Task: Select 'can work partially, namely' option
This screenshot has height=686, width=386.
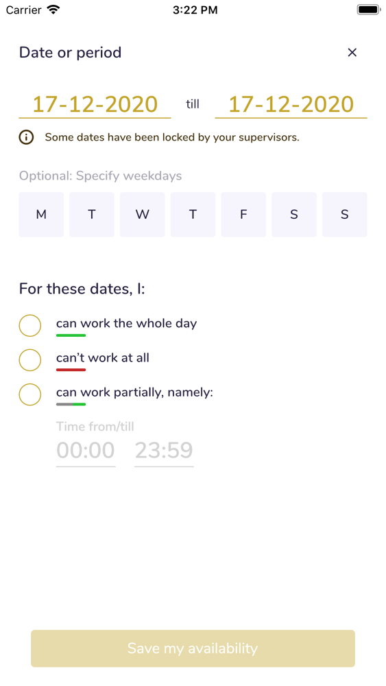Action: pyautogui.click(x=29, y=394)
